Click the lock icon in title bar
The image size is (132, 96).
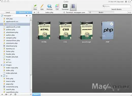(x=126, y=2)
